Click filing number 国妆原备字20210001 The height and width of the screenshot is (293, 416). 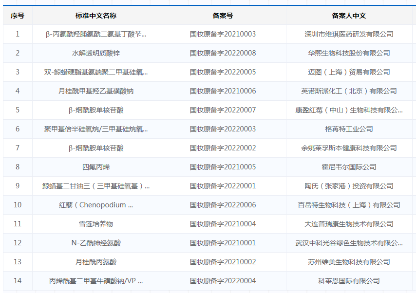point(223,243)
